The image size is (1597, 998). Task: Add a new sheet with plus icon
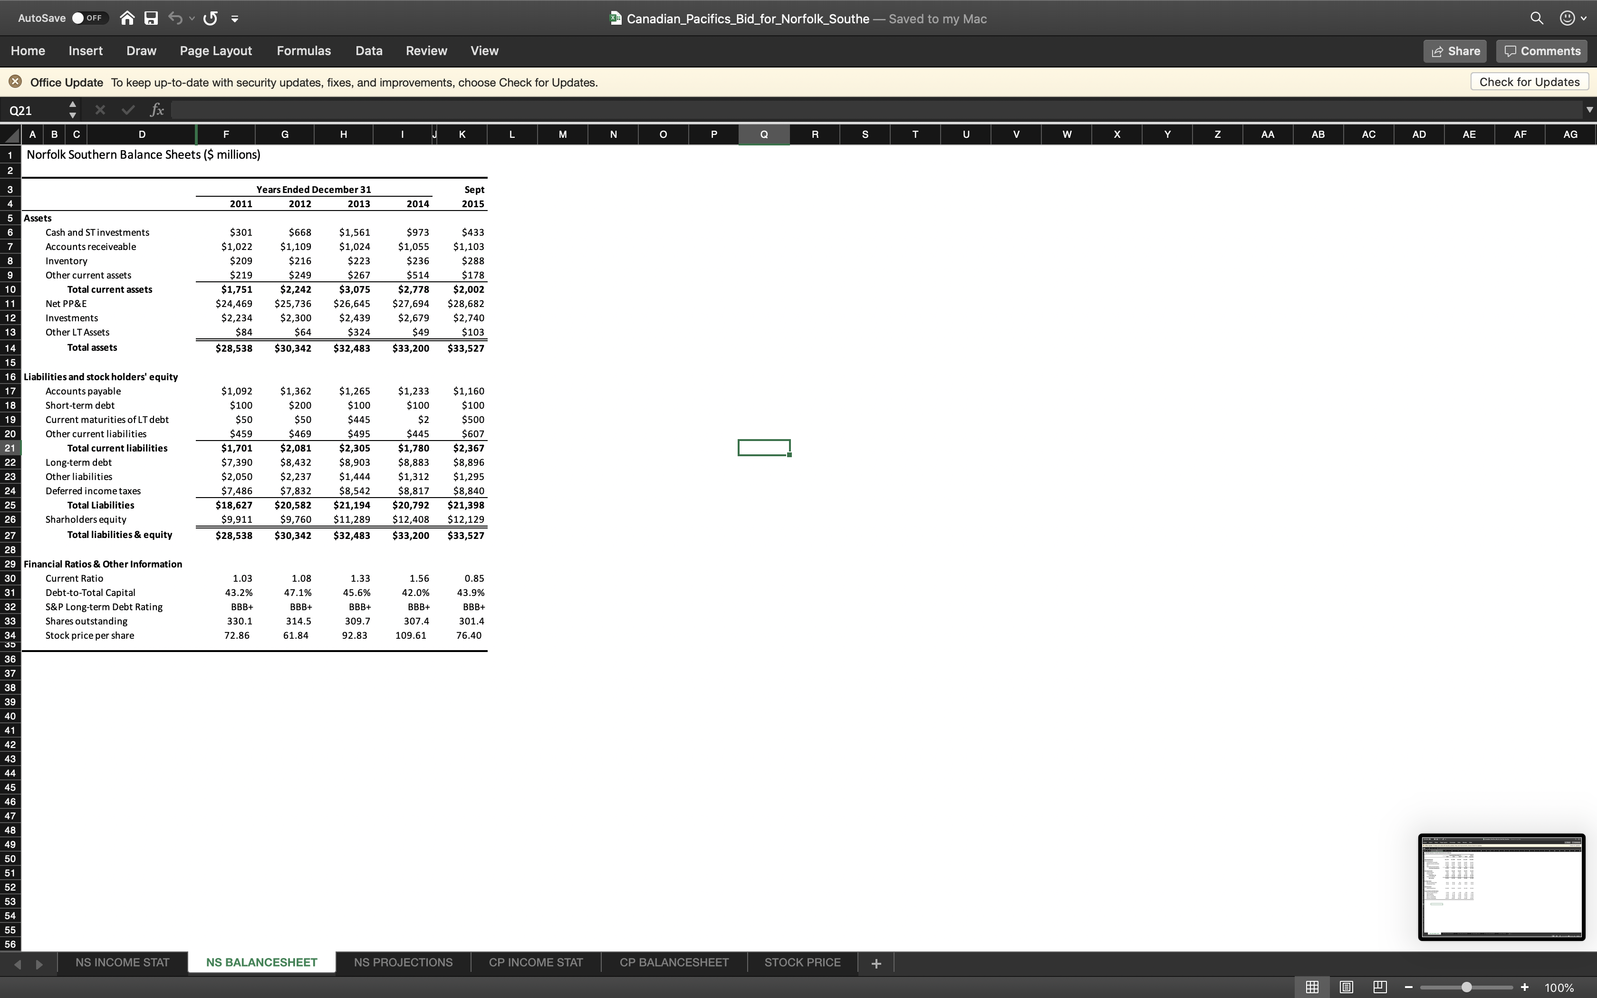[875, 963]
